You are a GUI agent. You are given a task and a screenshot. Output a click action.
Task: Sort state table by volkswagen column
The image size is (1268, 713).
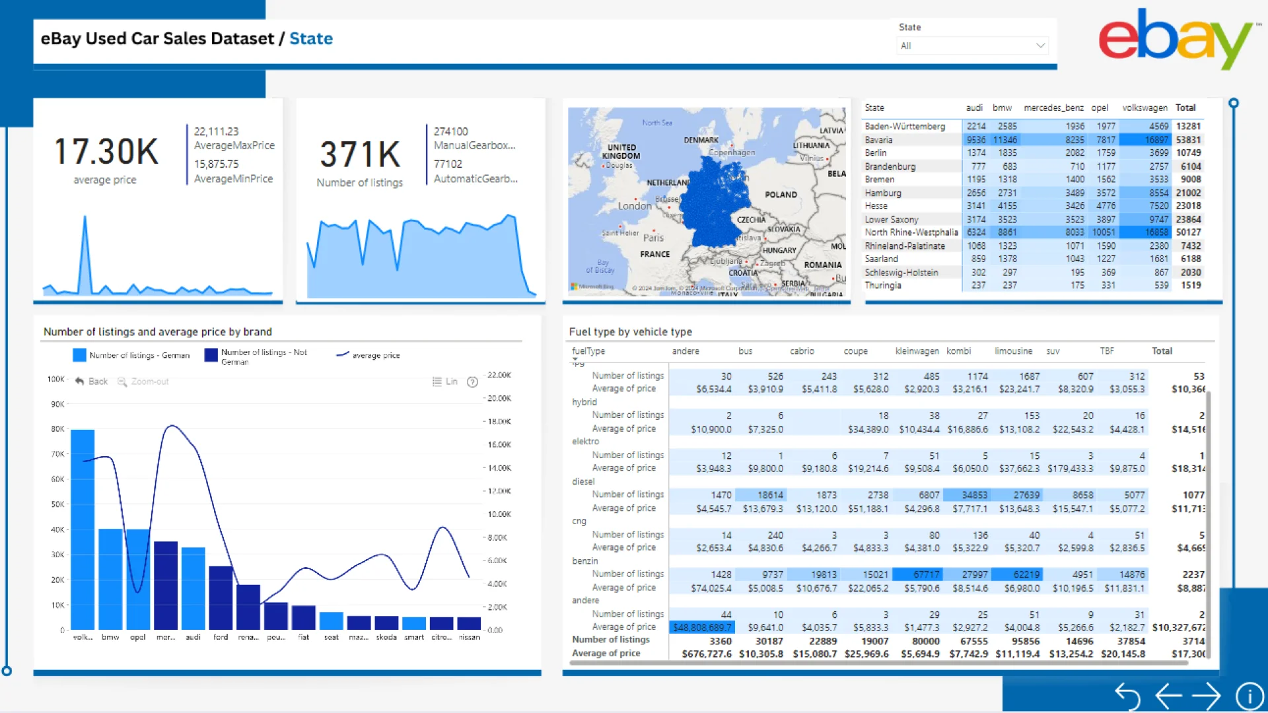coord(1145,108)
